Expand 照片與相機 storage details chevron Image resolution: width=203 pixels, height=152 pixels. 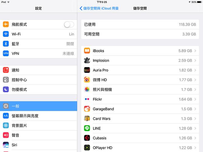pyautogui.click(x=195, y=89)
